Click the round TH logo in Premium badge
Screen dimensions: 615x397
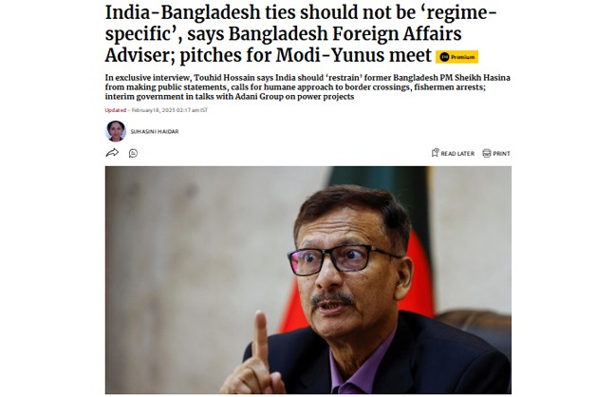(444, 57)
